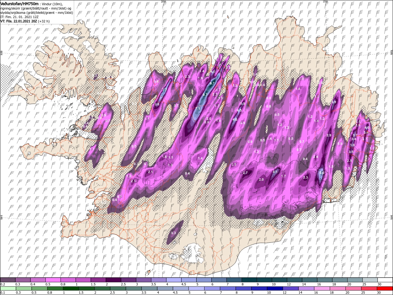Pick upper-row dark purple swatch between 2 and 2.5
The image size is (393, 295).
point(114,280)
